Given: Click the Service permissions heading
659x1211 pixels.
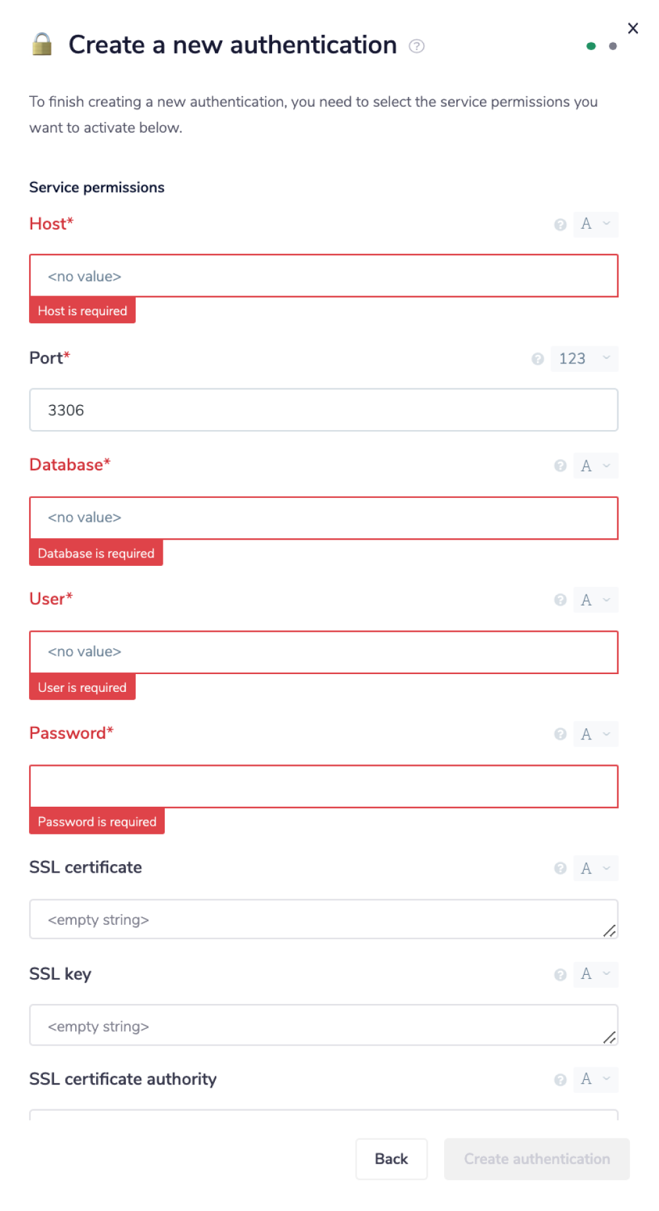Looking at the screenshot, I should [x=96, y=187].
